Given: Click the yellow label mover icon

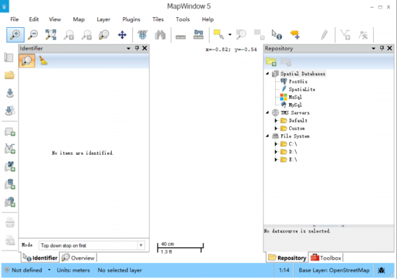Looking at the screenshot, I should tap(295, 35).
